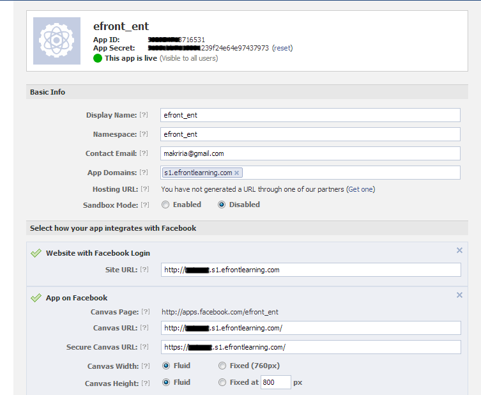Click the Namespace input field

tap(310, 134)
